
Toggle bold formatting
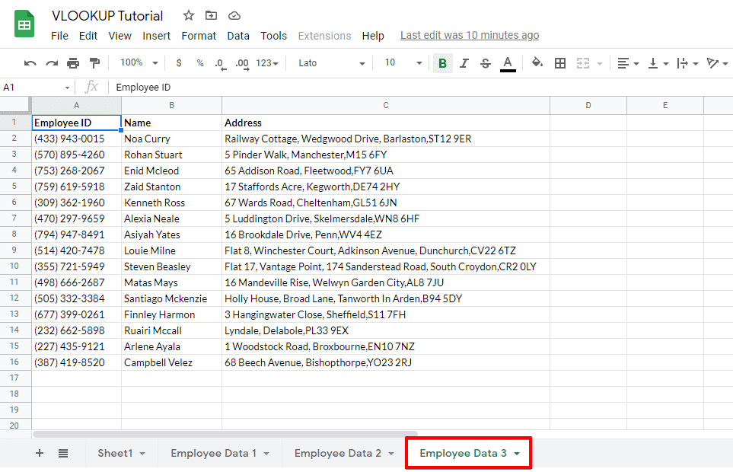click(443, 63)
